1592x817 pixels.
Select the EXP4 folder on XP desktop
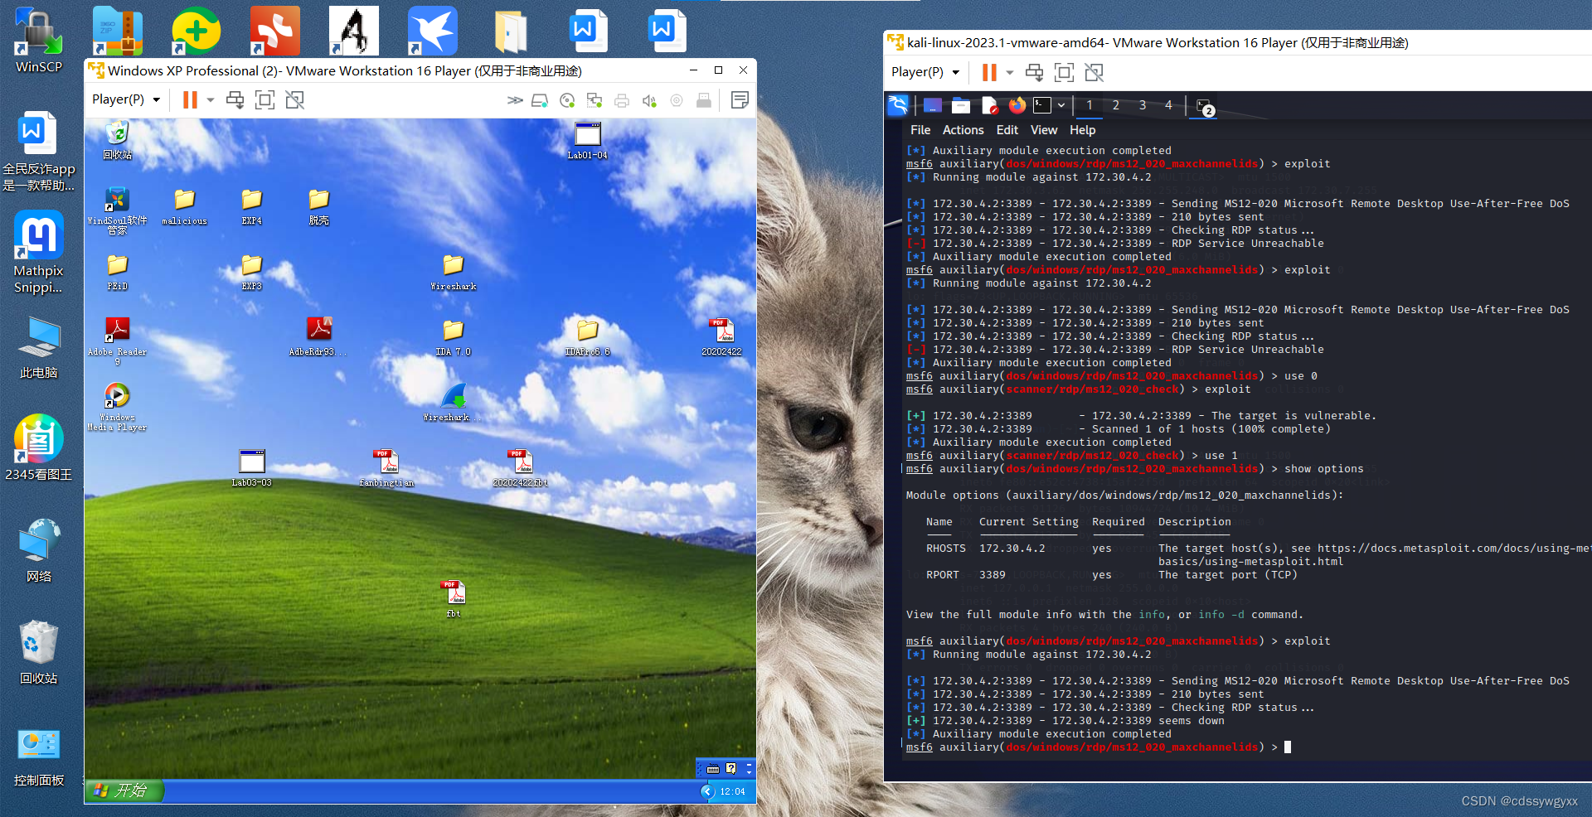(x=251, y=207)
